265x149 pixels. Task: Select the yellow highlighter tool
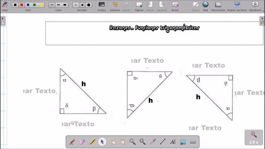pyautogui.click(x=92, y=142)
